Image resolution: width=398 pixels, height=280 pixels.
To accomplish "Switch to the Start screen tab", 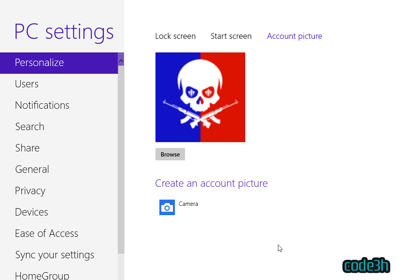I will [x=231, y=36].
